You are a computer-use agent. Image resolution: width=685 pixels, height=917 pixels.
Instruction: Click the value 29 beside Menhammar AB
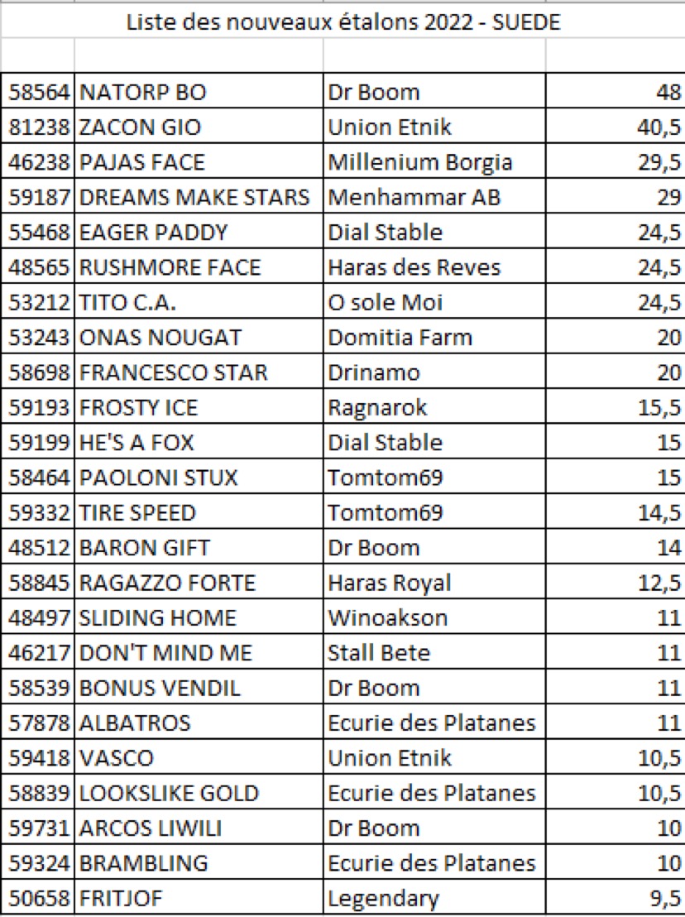[x=616, y=196]
